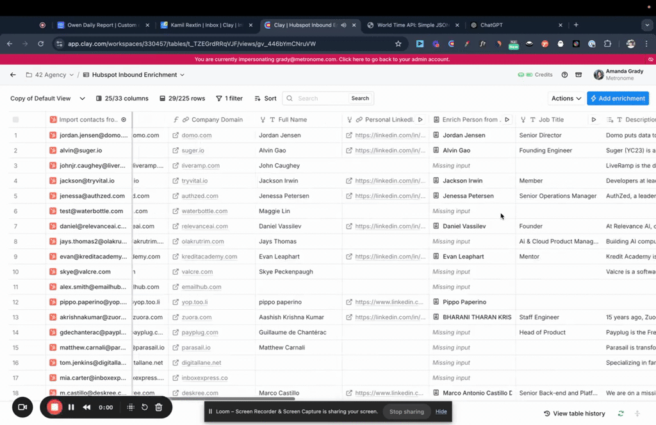The width and height of the screenshot is (656, 425).
Task: Open the domo.com company domain link
Action: pyautogui.click(x=196, y=136)
